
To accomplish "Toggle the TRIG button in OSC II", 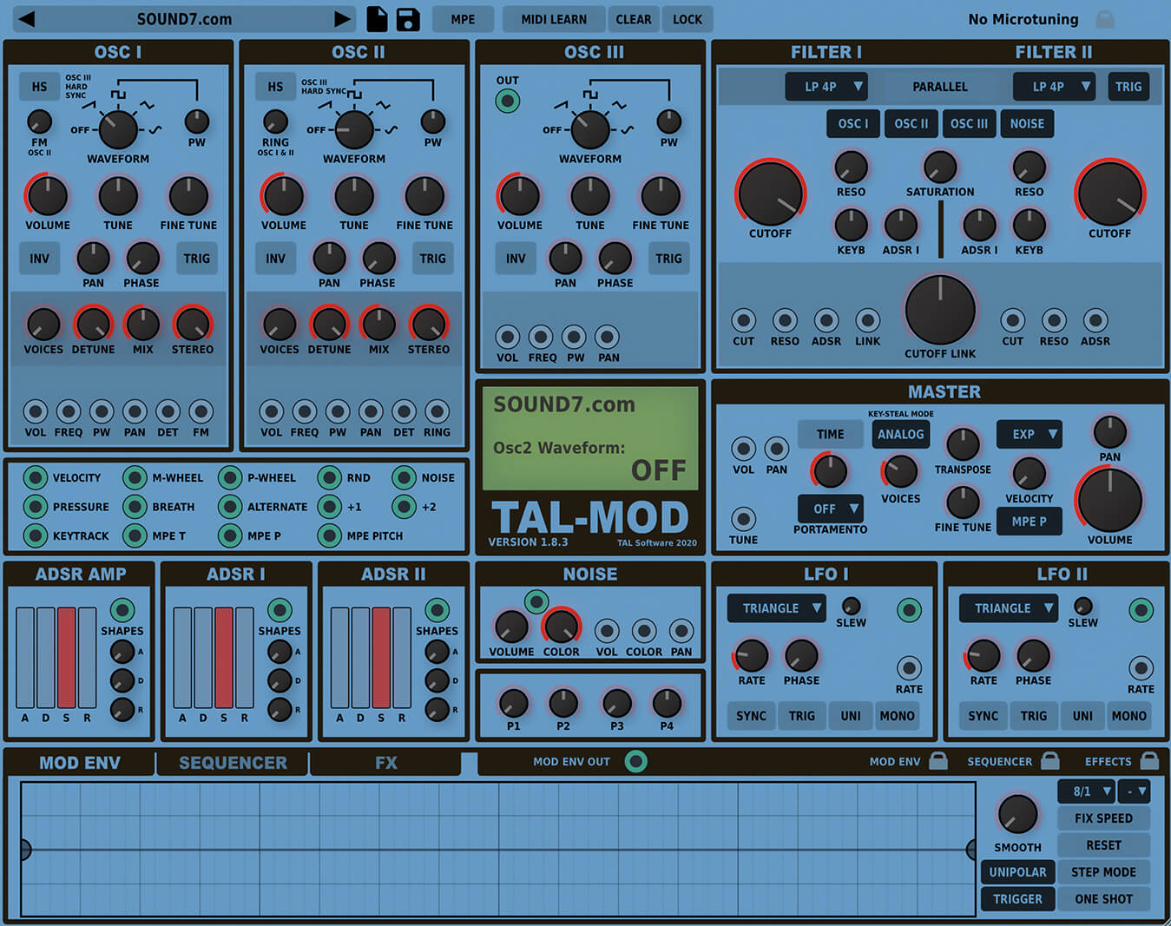I will click(x=432, y=259).
